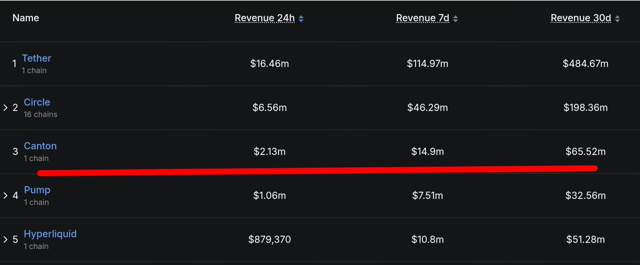Select Canton 7d revenue $14.9m
The image size is (640, 265).
click(427, 152)
